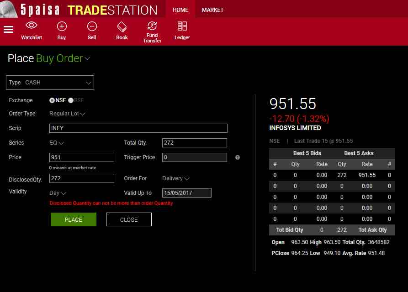Open the hamburger menu icon
The image size is (408, 292).
[8, 30]
